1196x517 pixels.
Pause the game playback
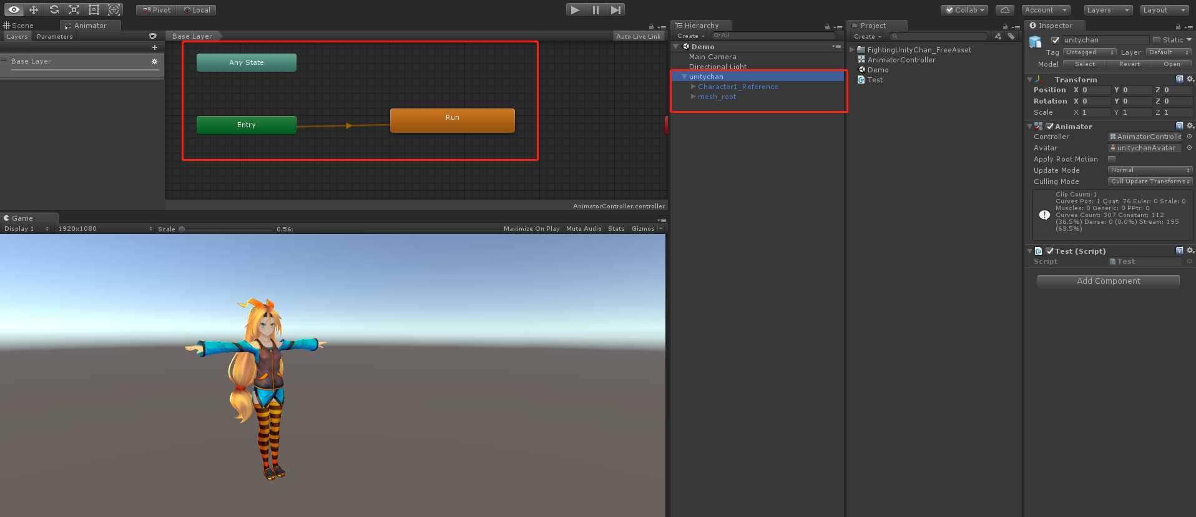[x=596, y=10]
